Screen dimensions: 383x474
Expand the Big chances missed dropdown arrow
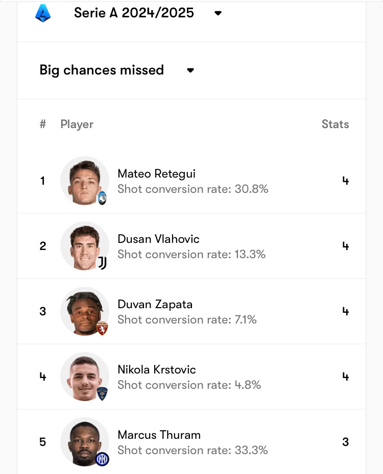(x=190, y=70)
